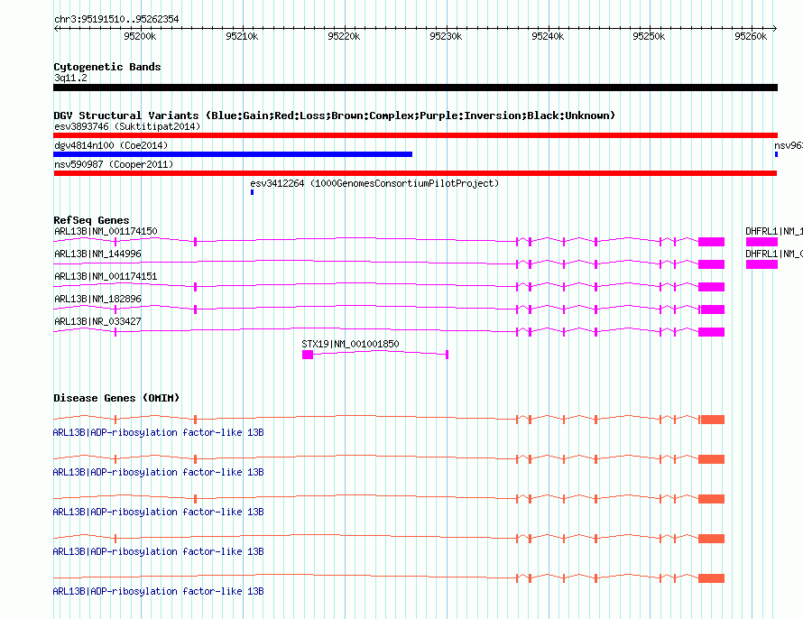Click the 3q11.2 cytogenetic band bar
The image size is (803, 619).
click(415, 88)
